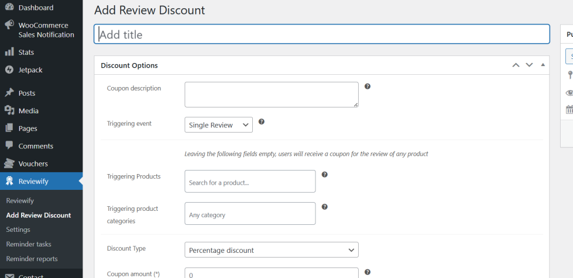Open the Stats menu item
Viewport: 573px width, 278px height.
pyautogui.click(x=26, y=52)
